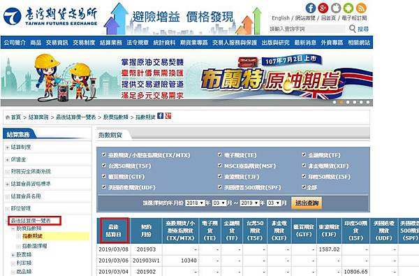Toggle the S&P 500 futures (SPF) checkbox
This screenshot has width=419, height=276.
click(220, 187)
